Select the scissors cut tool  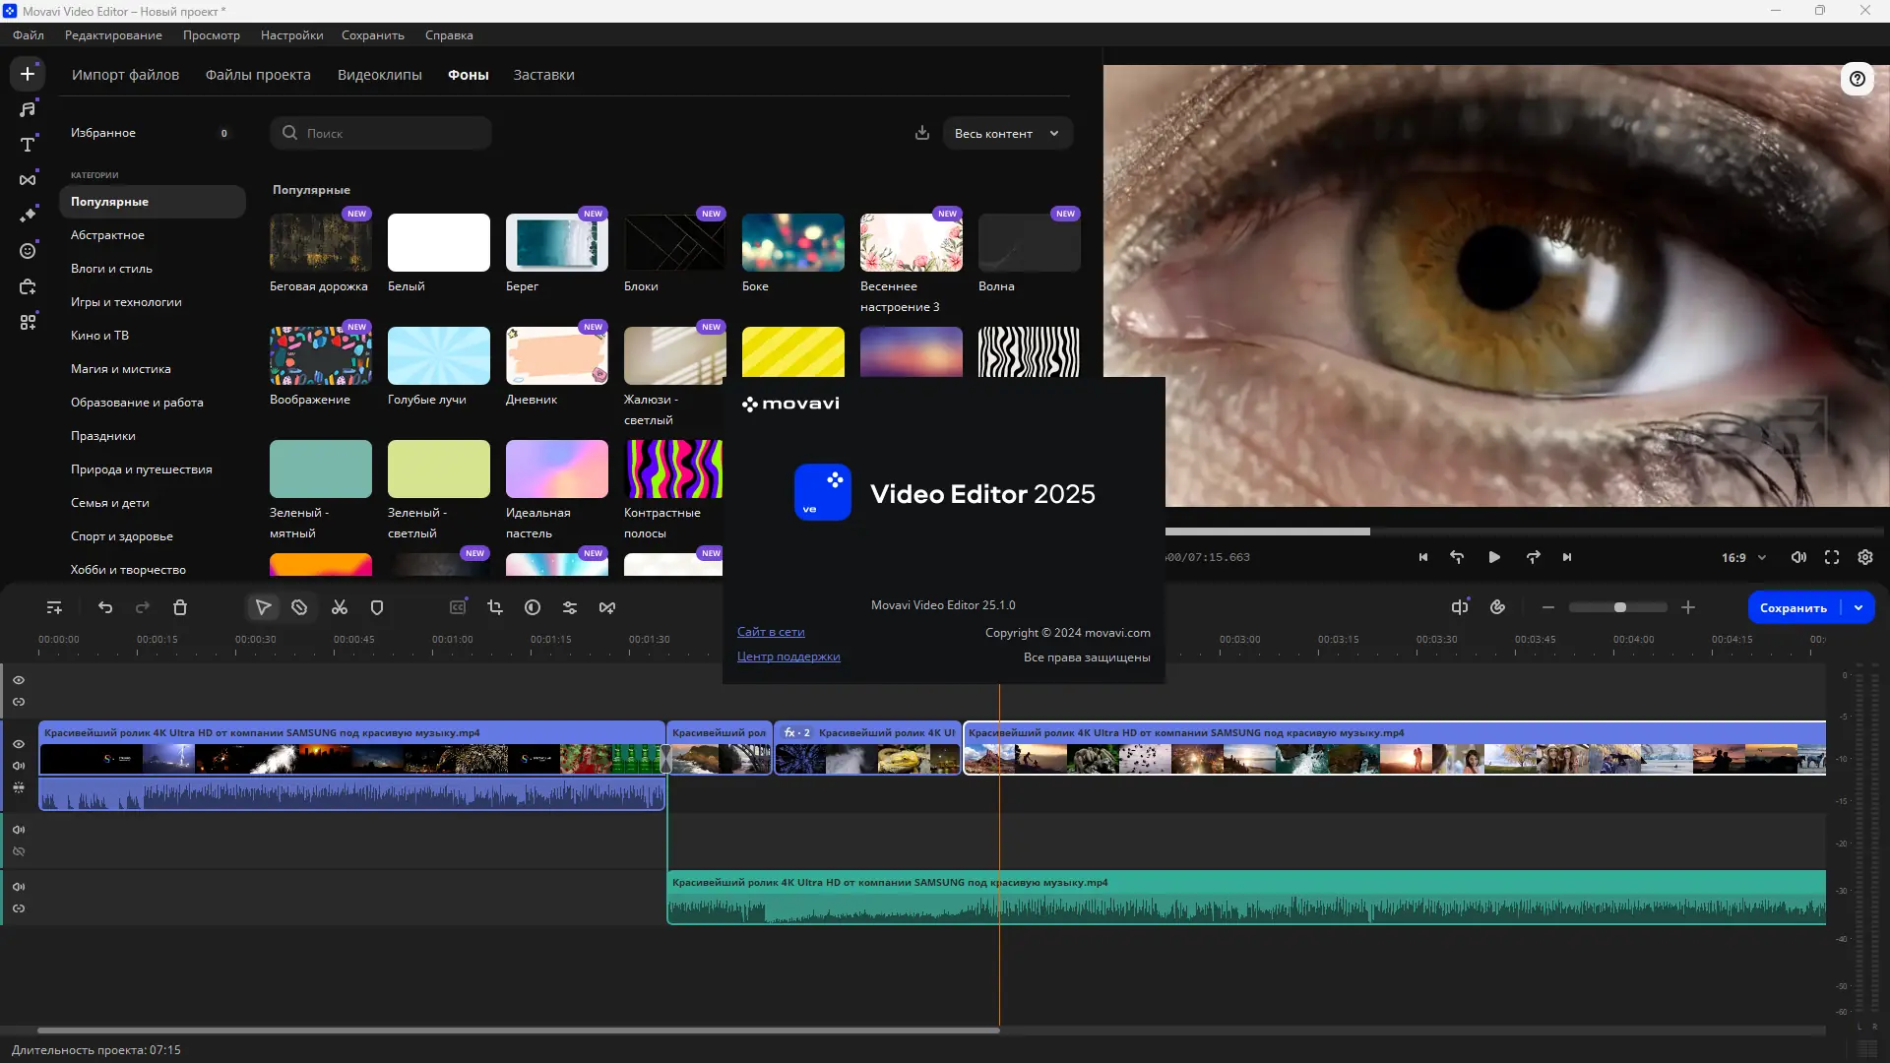(x=340, y=608)
